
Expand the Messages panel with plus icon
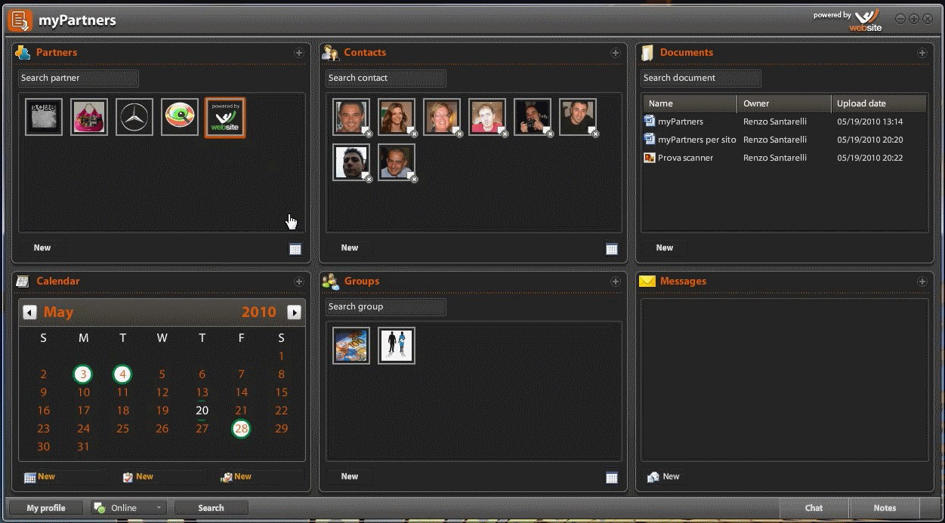click(922, 281)
